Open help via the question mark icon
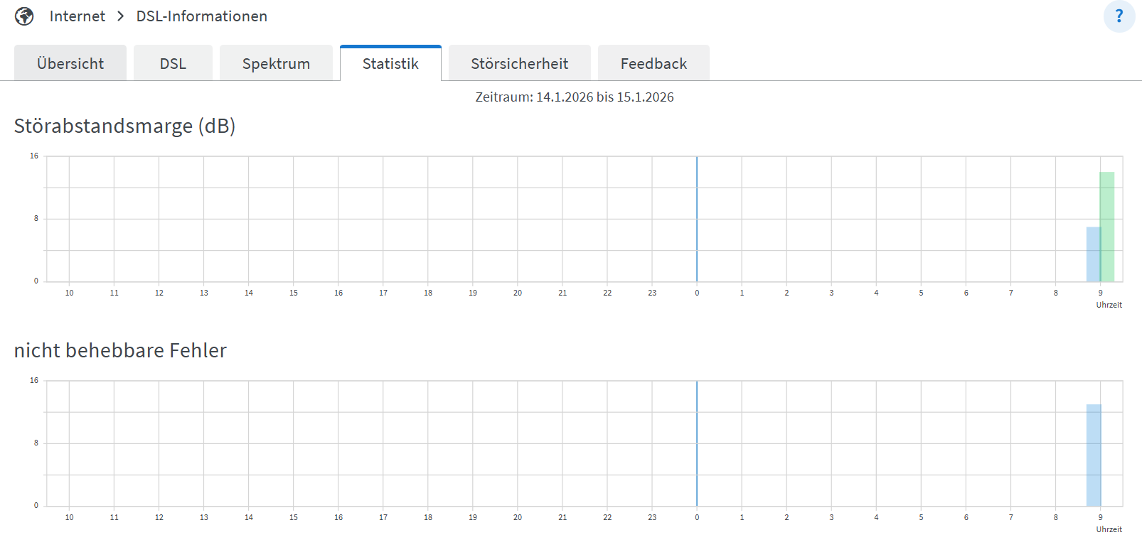The image size is (1142, 557). pos(1119,16)
